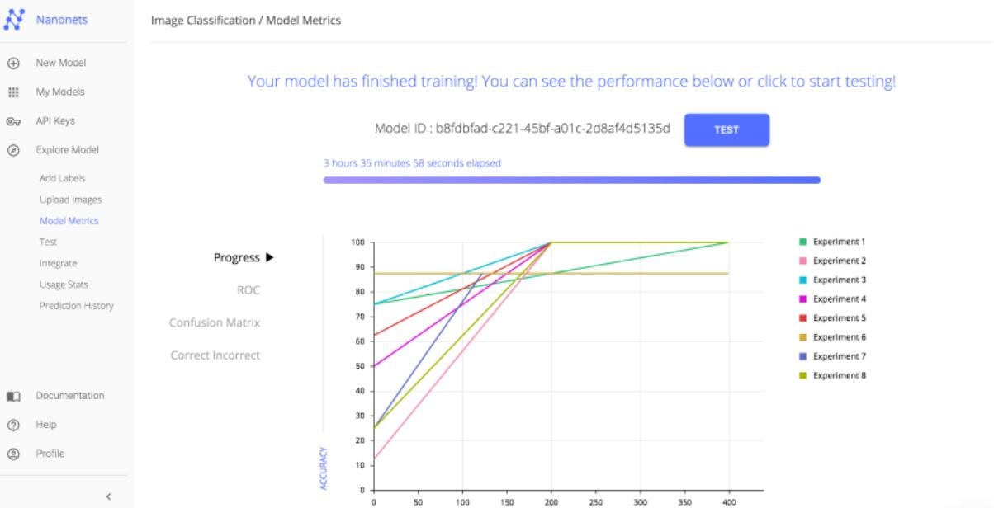Click the My Models grid icon
Viewport: 994px width, 508px height.
click(13, 92)
